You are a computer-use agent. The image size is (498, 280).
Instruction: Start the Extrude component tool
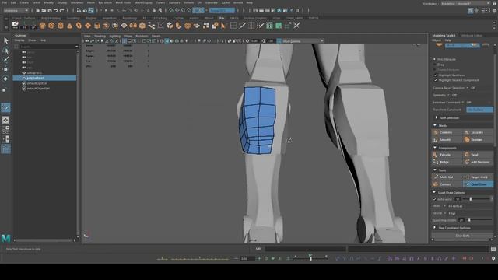[447, 155]
